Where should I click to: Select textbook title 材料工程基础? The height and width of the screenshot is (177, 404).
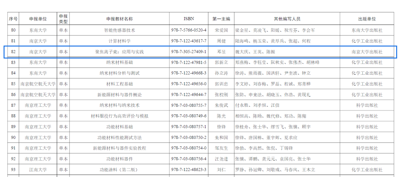120,84
